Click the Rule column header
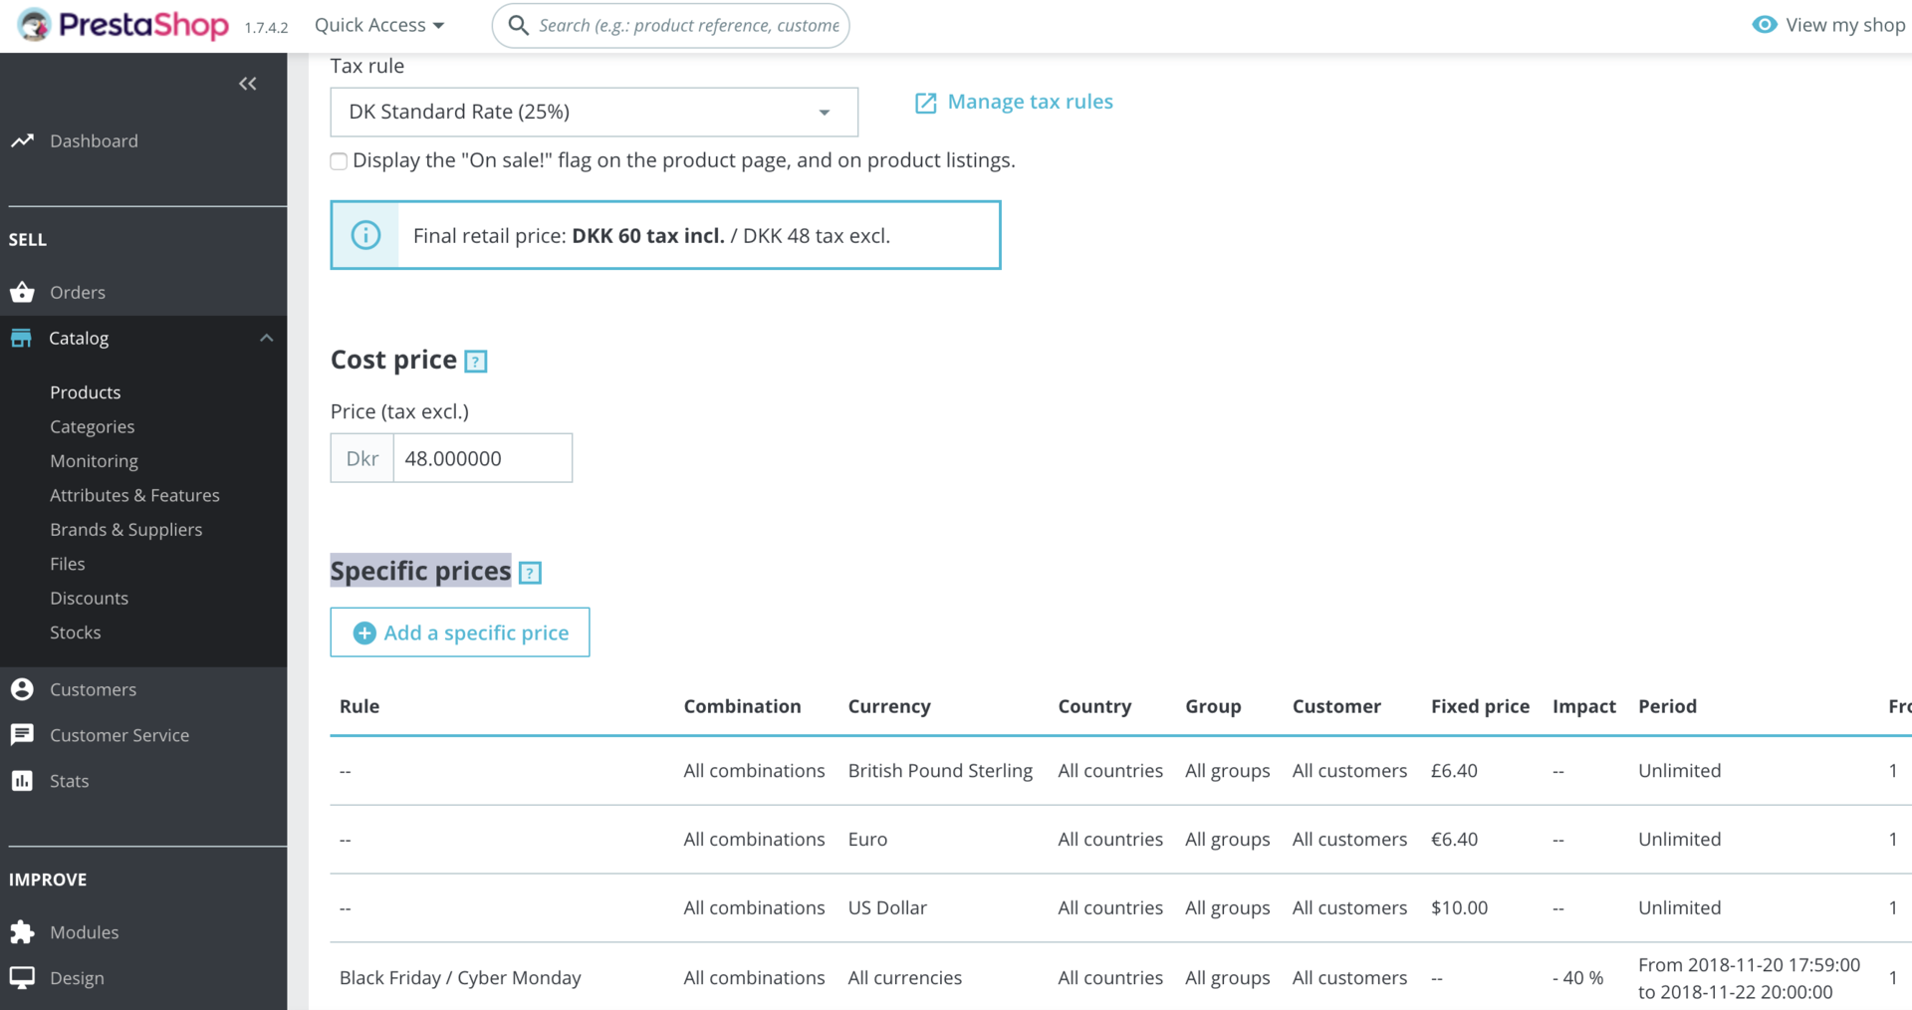This screenshot has height=1010, width=1912. [359, 706]
